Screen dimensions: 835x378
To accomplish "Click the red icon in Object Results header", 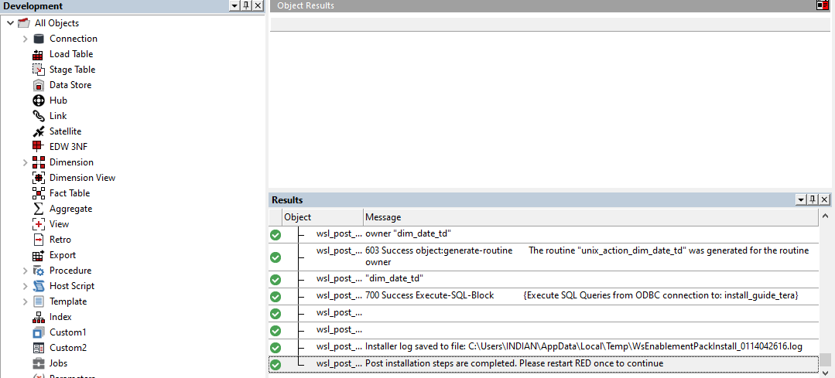I will pos(823,5).
